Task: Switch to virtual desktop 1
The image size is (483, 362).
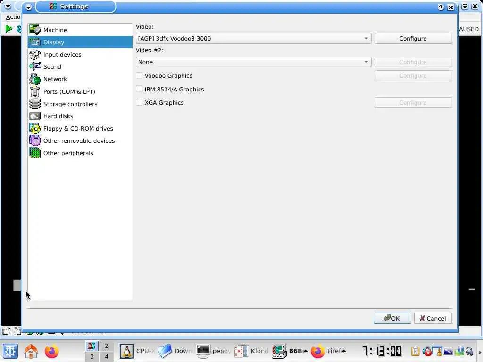Action: point(92,346)
